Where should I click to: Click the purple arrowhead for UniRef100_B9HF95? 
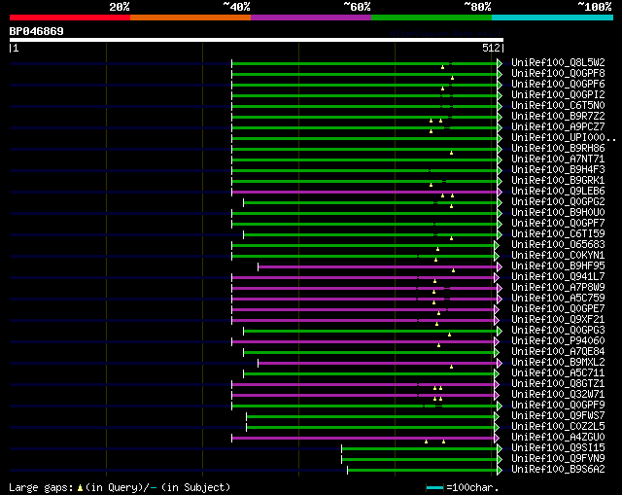[500, 266]
